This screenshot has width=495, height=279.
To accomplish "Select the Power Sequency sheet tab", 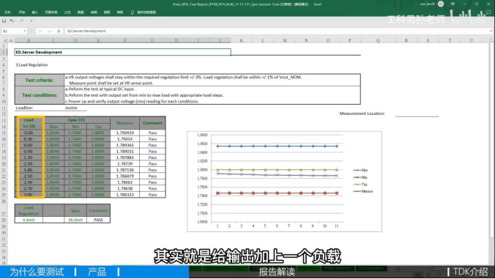I will pos(338,268).
